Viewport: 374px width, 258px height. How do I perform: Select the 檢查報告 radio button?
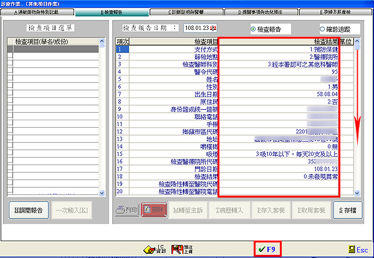(253, 29)
